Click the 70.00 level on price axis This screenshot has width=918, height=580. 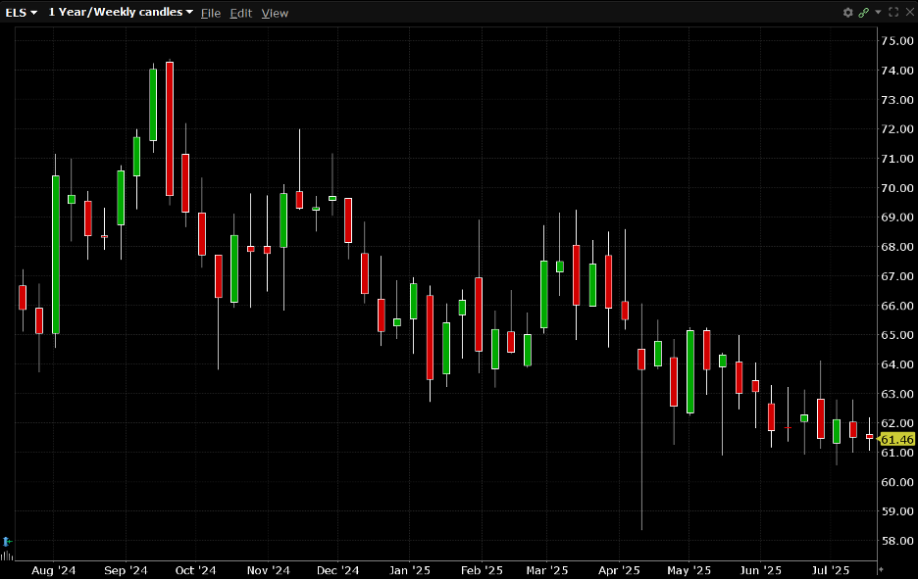pos(897,188)
